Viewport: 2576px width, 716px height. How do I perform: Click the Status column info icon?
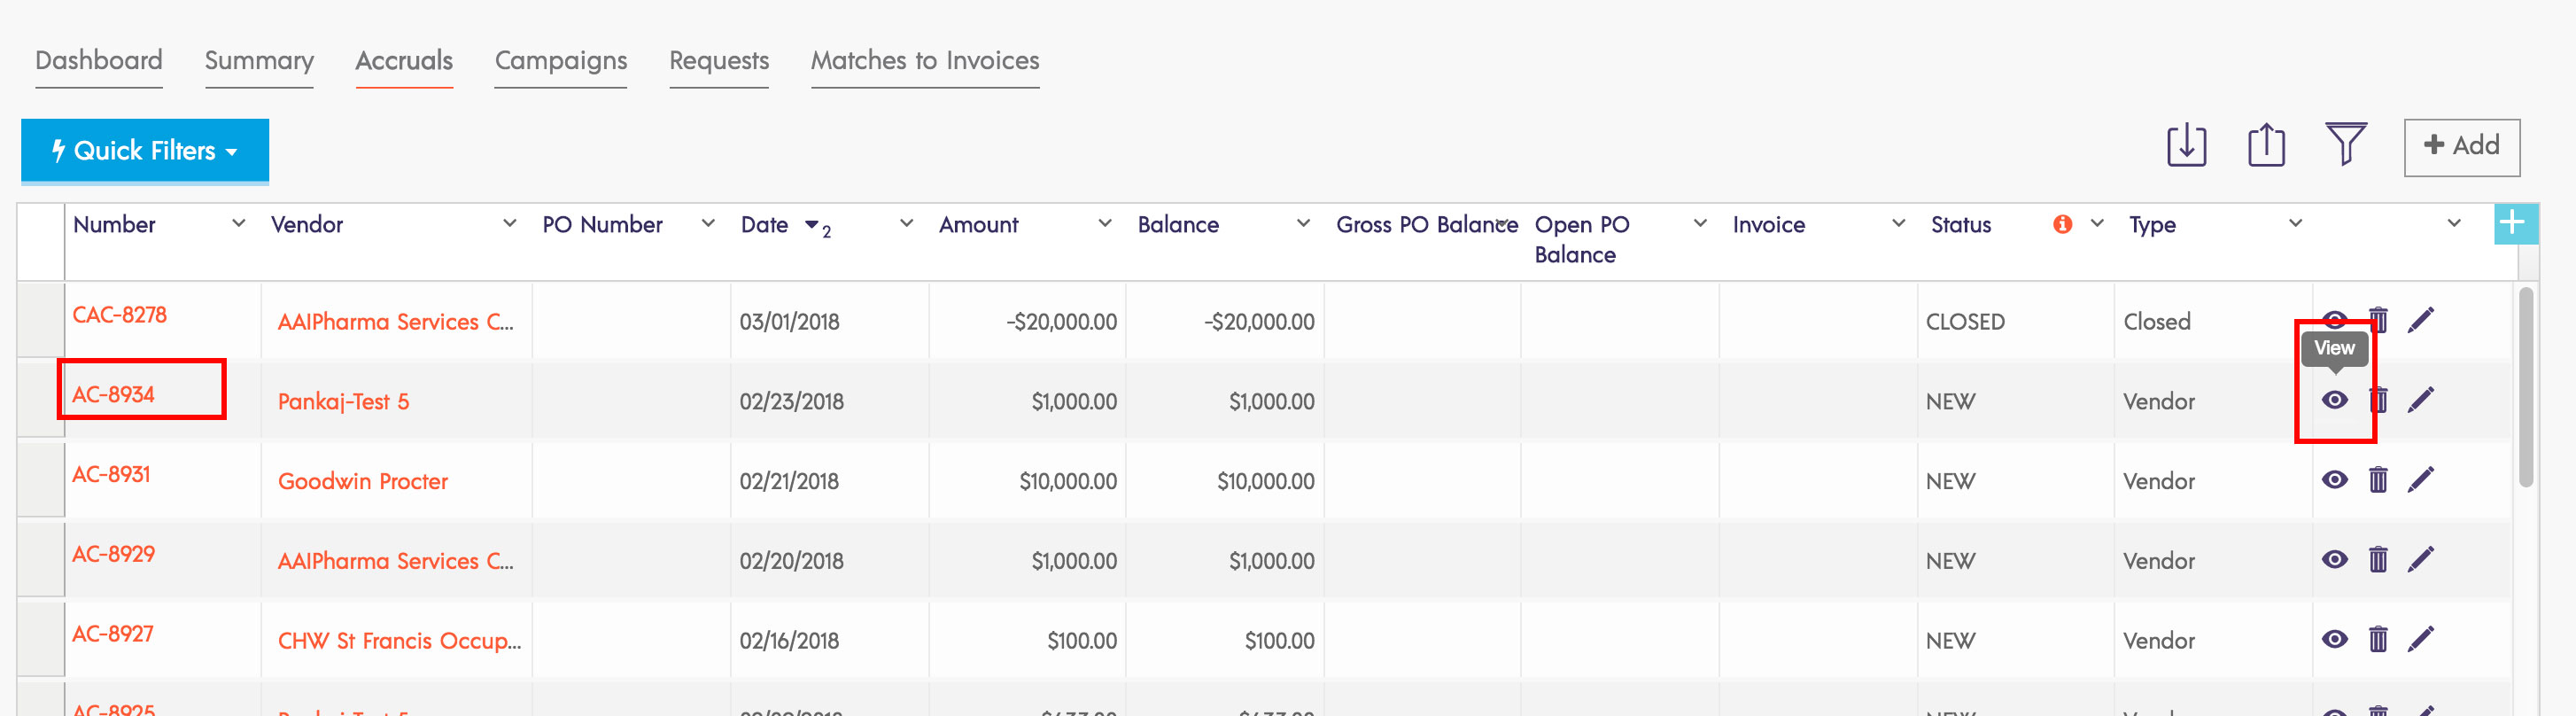2062,224
